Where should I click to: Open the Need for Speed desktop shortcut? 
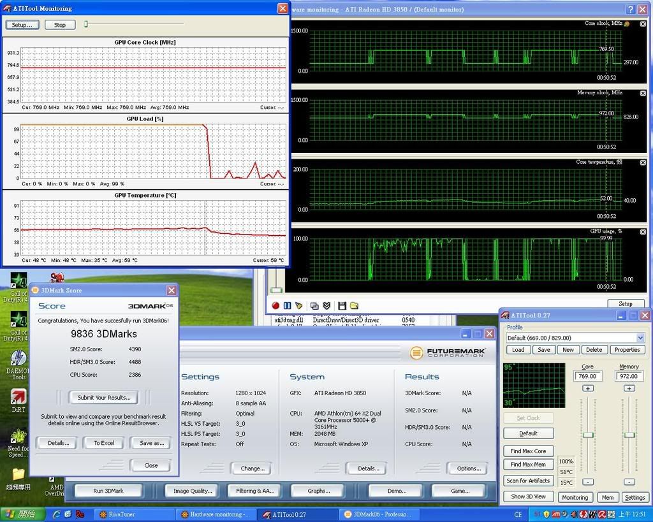tap(18, 444)
